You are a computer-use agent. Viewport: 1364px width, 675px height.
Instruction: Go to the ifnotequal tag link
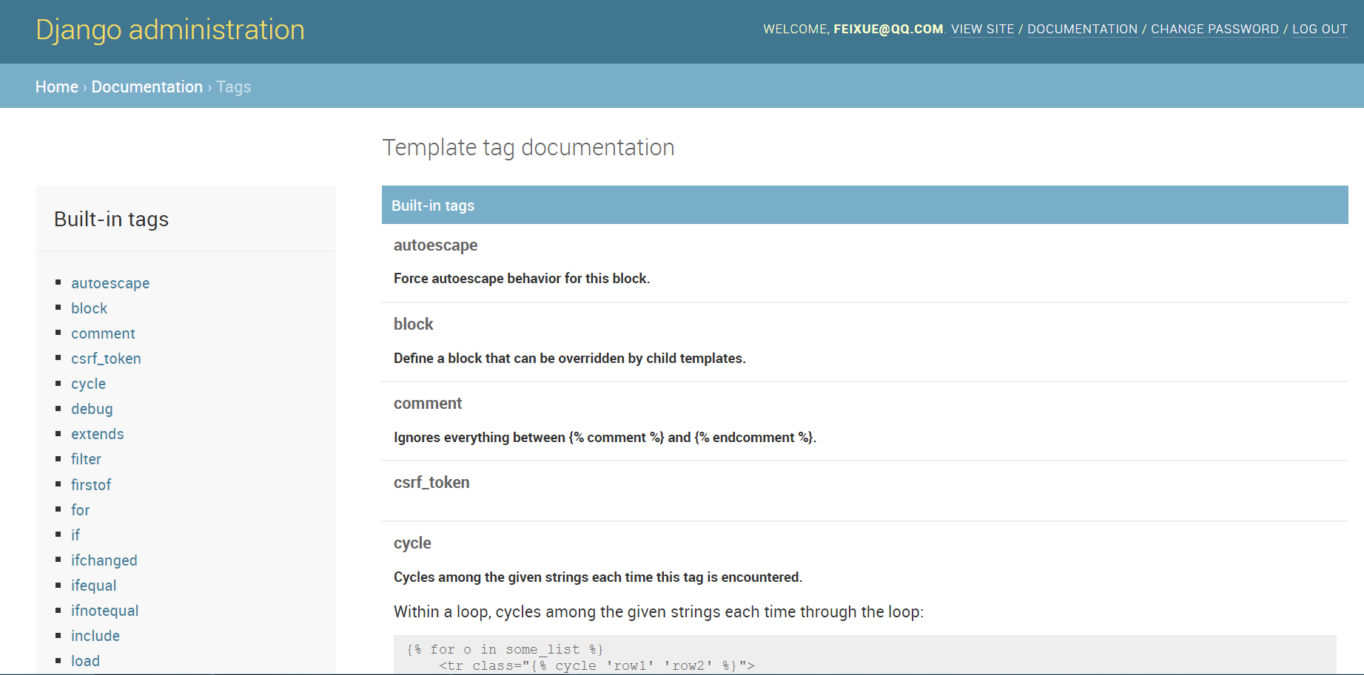pos(104,611)
